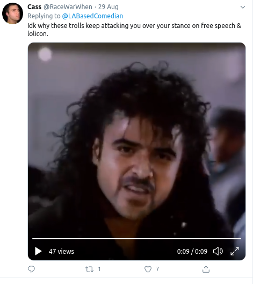
Task: Mute the video volume speaker icon
Action: 218,251
